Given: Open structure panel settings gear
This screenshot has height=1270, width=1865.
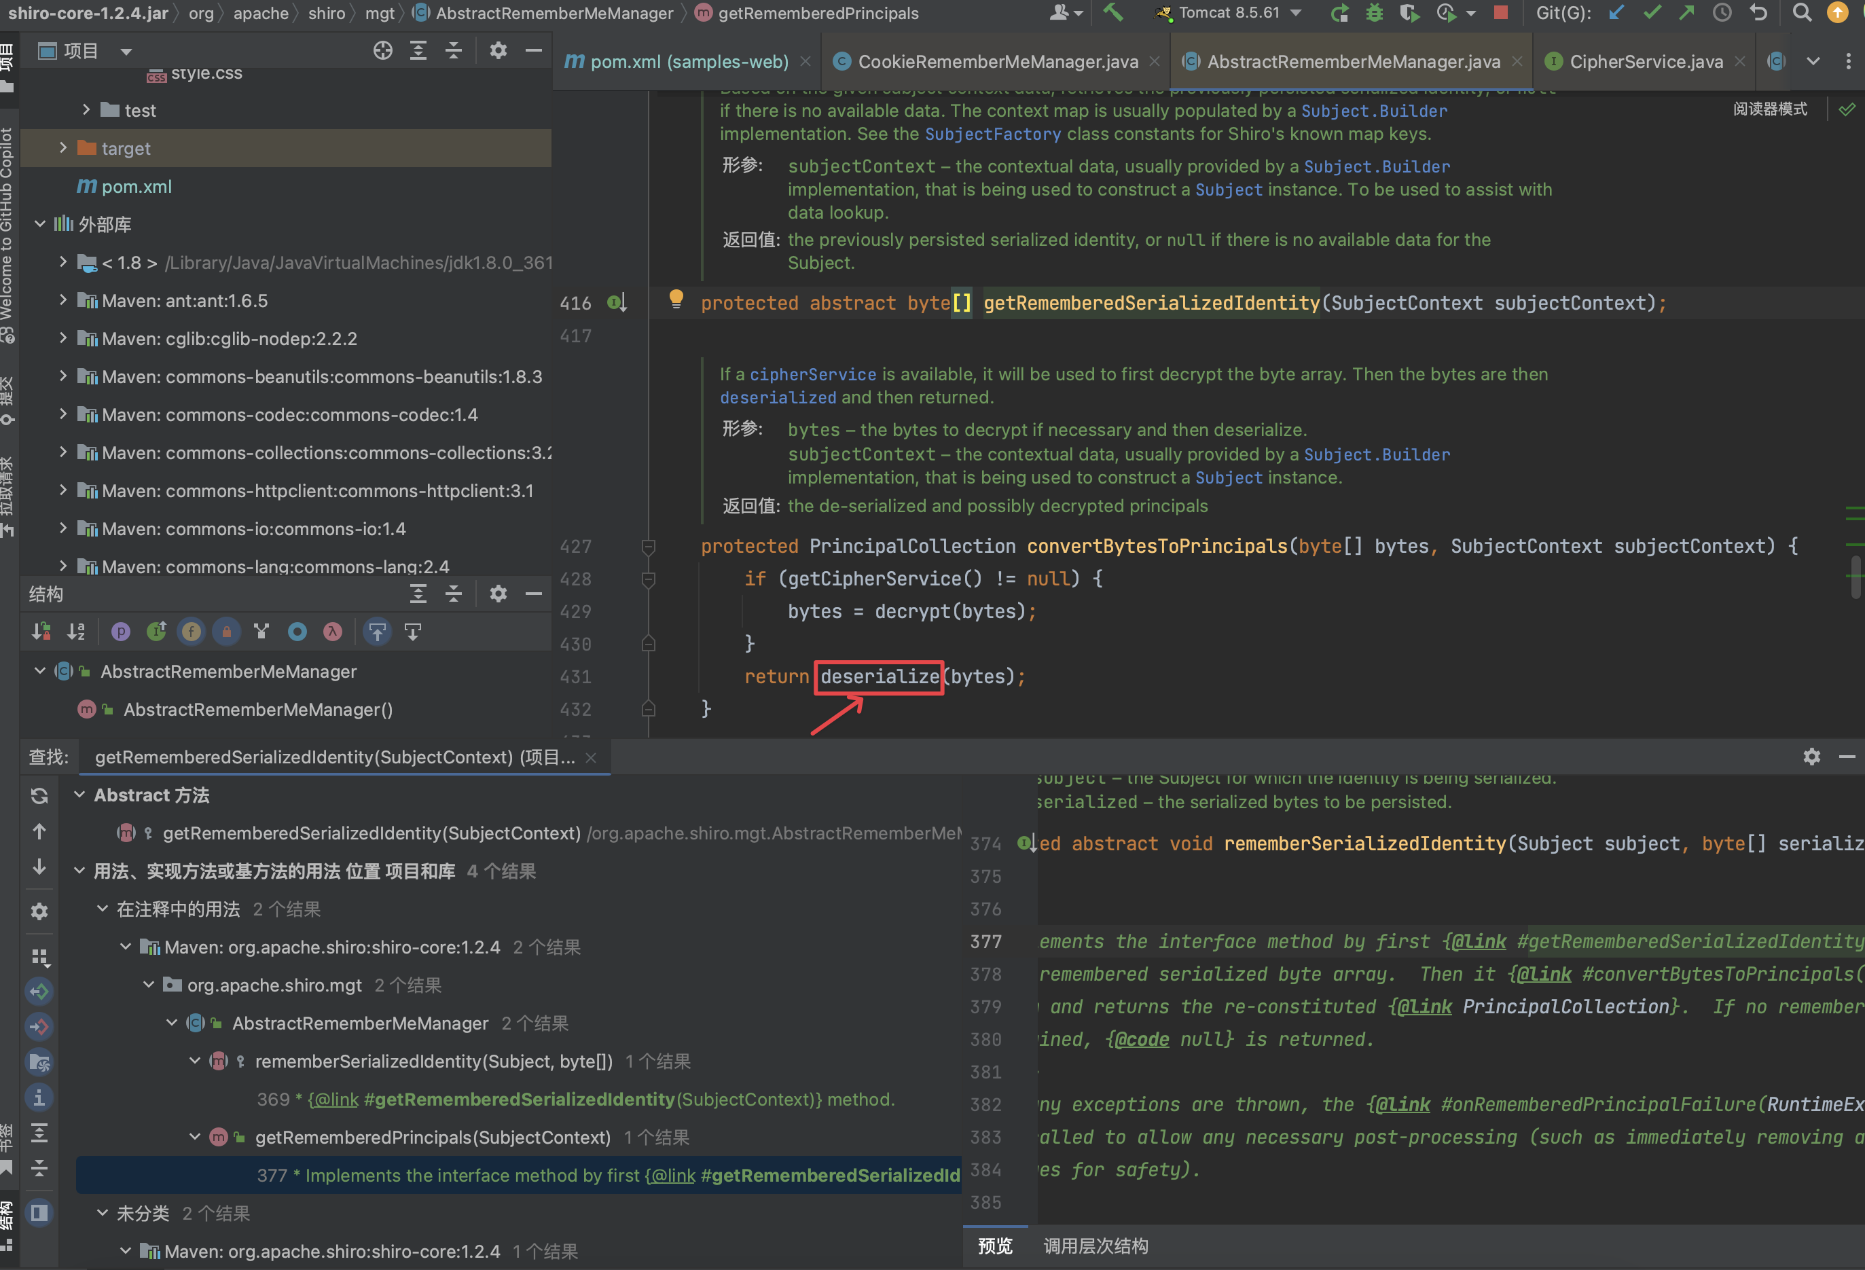Looking at the screenshot, I should pyautogui.click(x=499, y=594).
